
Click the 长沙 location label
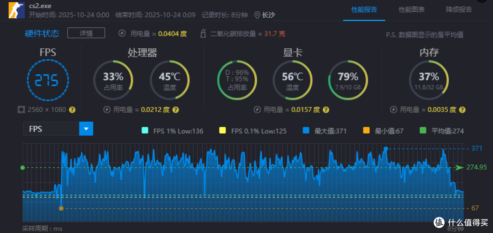click(268, 15)
